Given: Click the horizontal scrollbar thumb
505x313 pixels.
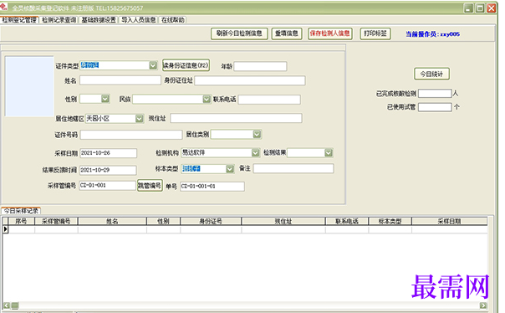Looking at the screenshot, I should (x=15, y=305).
